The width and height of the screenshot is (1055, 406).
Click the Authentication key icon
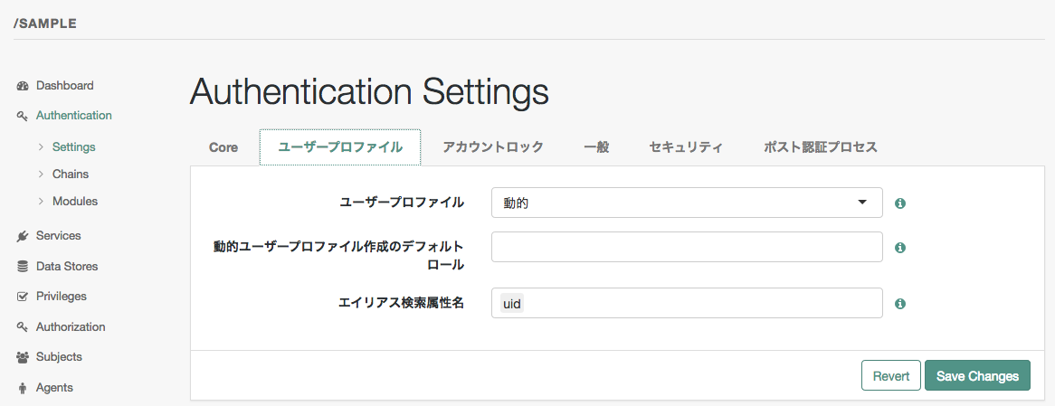click(x=23, y=116)
